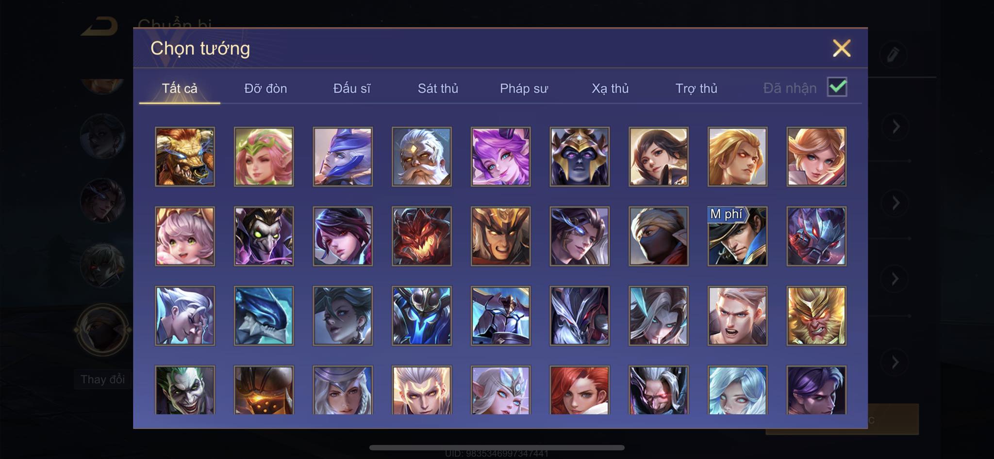Click the Thay đổi button

click(x=102, y=379)
